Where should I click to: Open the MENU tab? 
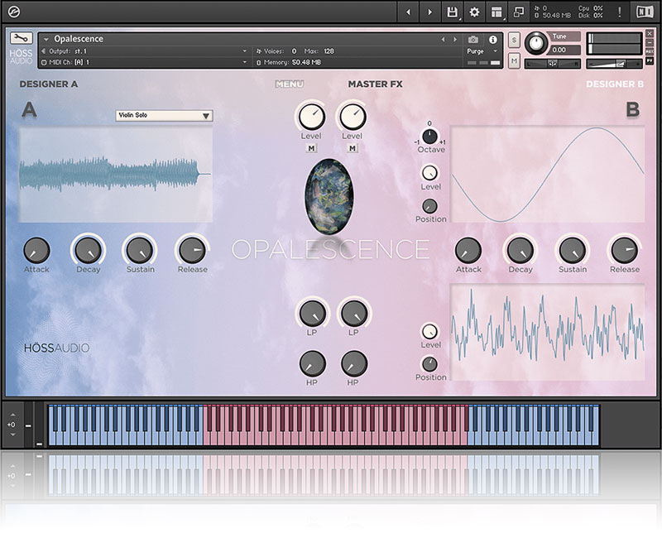290,84
